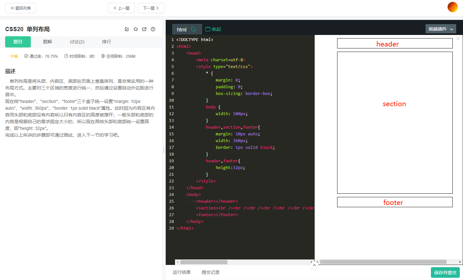Click code editor scrollbar left arrow
This screenshot has width=463, height=280.
(178, 262)
